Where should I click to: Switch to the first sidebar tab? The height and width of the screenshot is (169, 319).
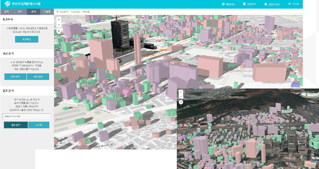tap(6, 12)
